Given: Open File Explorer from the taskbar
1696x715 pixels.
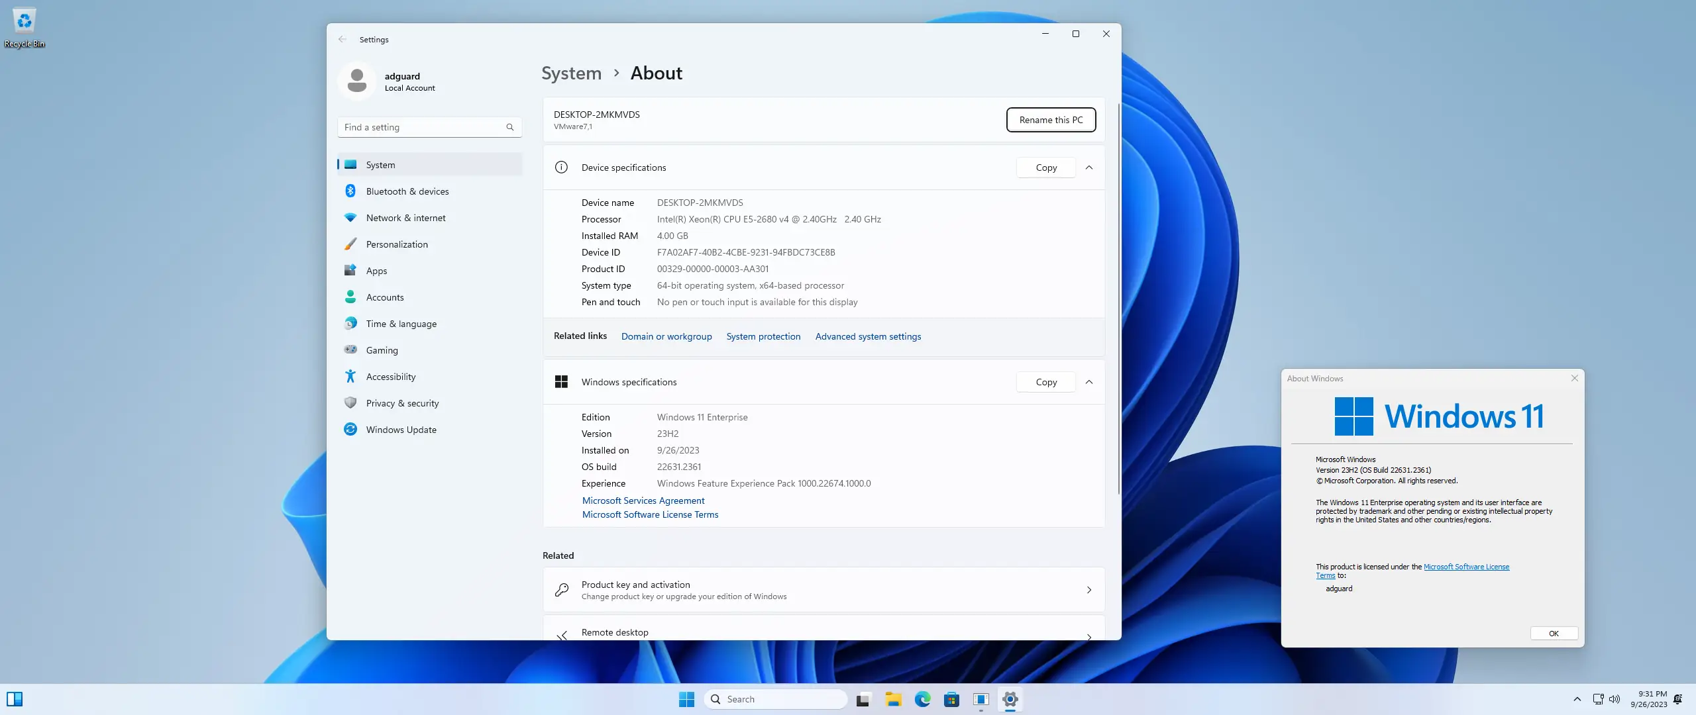Looking at the screenshot, I should click(893, 699).
